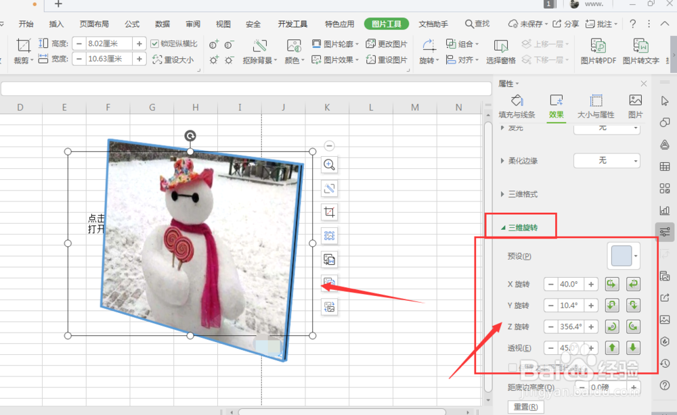Click the first X 旋转 rotate direction icon
Screen dimensions: 677x415
[x=612, y=284]
